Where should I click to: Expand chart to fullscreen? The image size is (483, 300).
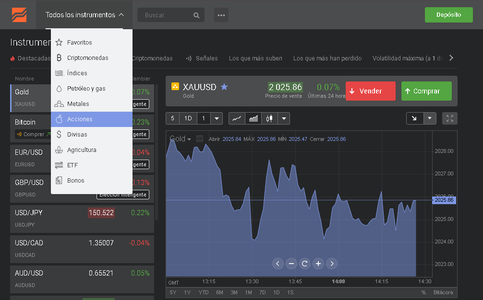pyautogui.click(x=450, y=118)
